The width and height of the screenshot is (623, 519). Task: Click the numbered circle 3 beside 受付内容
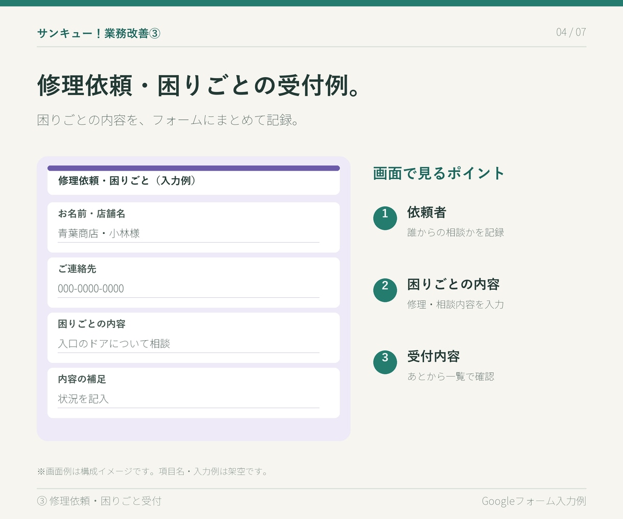point(385,362)
